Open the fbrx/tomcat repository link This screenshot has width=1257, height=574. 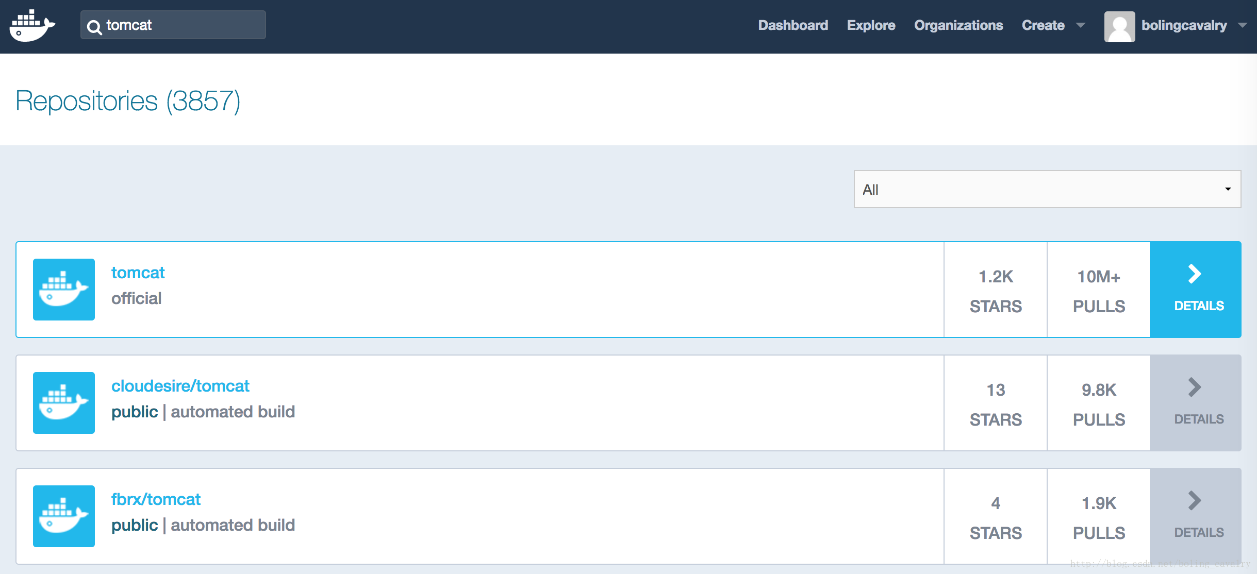pos(156,499)
